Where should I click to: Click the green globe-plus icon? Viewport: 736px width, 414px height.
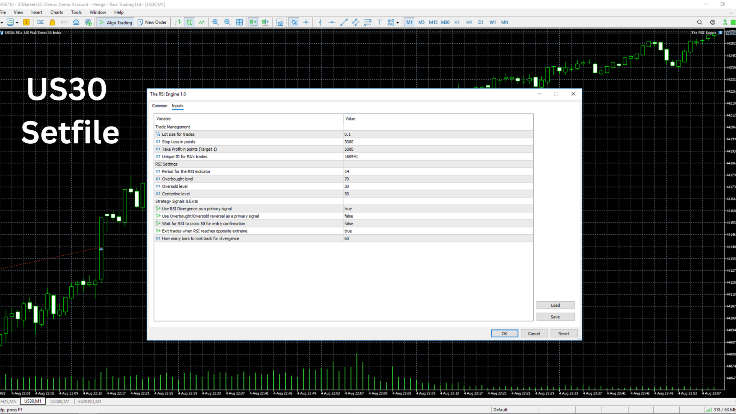click(89, 22)
